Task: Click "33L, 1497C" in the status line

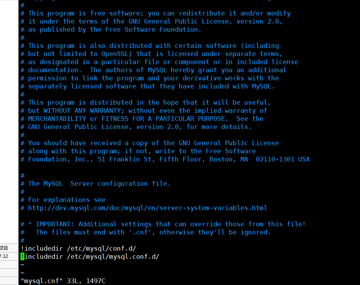Action: tap(86, 281)
